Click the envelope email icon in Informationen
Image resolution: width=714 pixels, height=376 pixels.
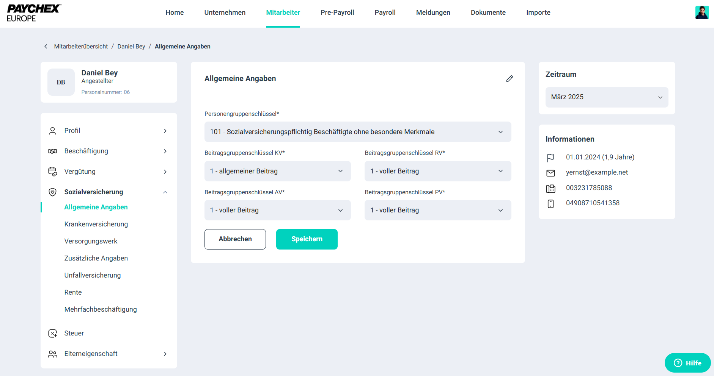point(550,173)
